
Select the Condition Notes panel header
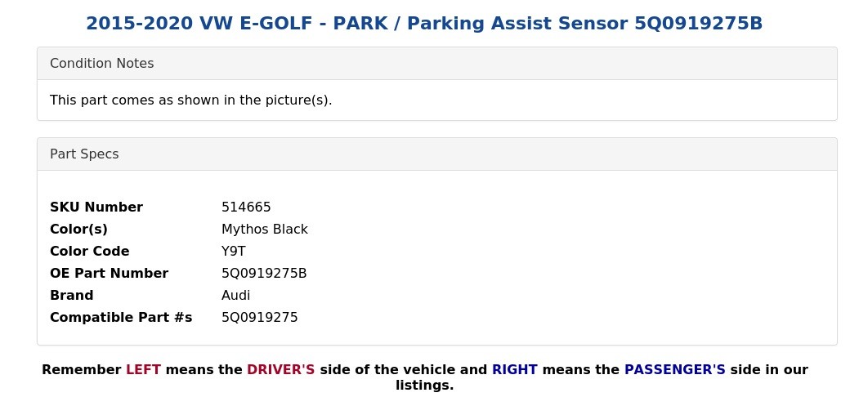pyautogui.click(x=437, y=64)
